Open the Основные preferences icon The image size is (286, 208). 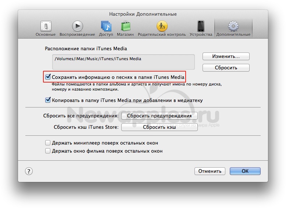click(x=46, y=27)
